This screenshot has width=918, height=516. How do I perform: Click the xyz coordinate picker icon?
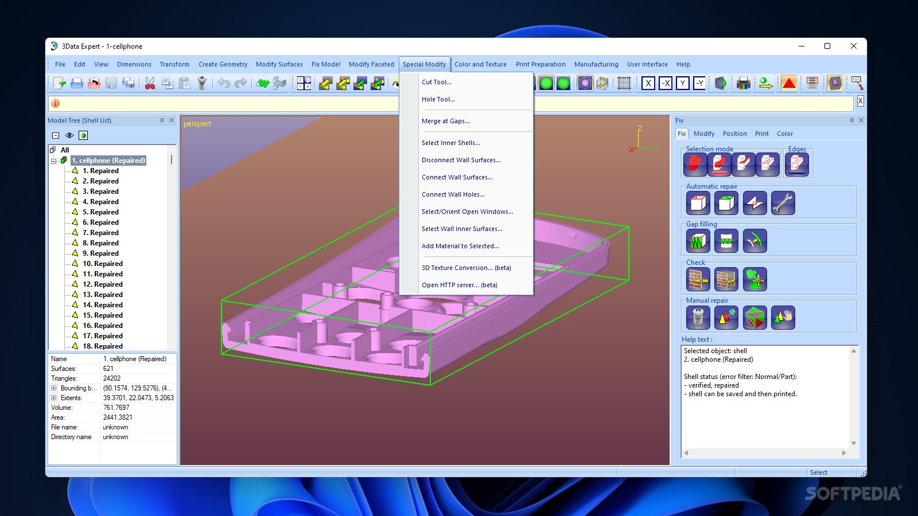[857, 84]
